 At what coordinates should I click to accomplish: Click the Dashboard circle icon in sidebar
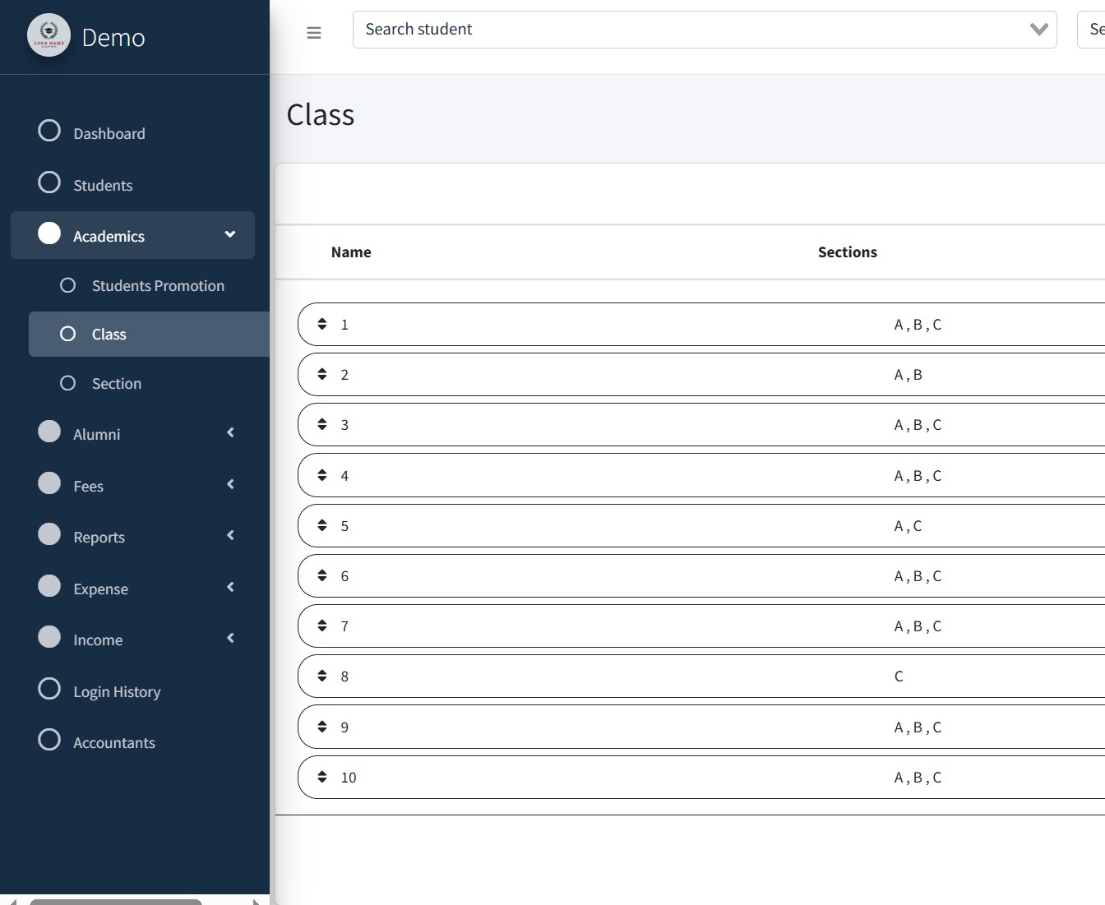[x=49, y=131]
